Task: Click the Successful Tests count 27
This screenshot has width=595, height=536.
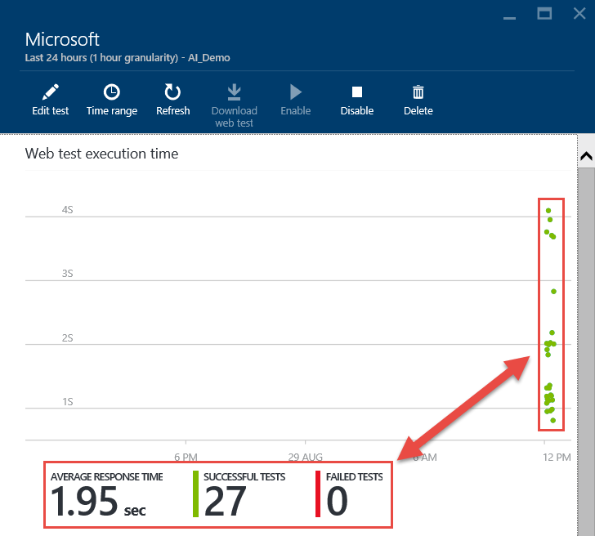Action: pos(225,502)
